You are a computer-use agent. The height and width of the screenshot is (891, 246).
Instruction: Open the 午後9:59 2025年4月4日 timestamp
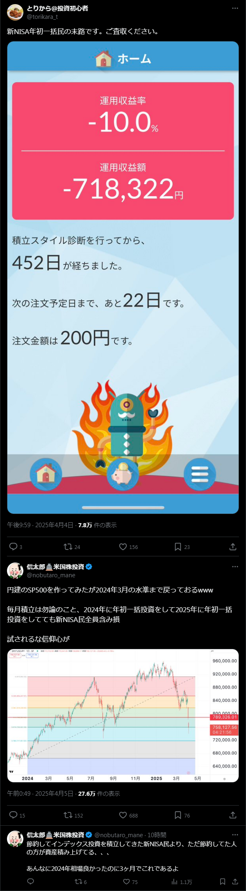click(40, 525)
